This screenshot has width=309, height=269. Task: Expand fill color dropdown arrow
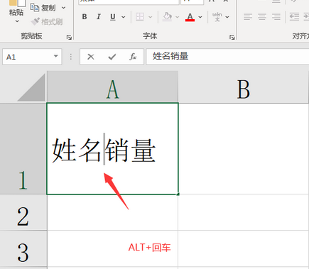(178, 17)
